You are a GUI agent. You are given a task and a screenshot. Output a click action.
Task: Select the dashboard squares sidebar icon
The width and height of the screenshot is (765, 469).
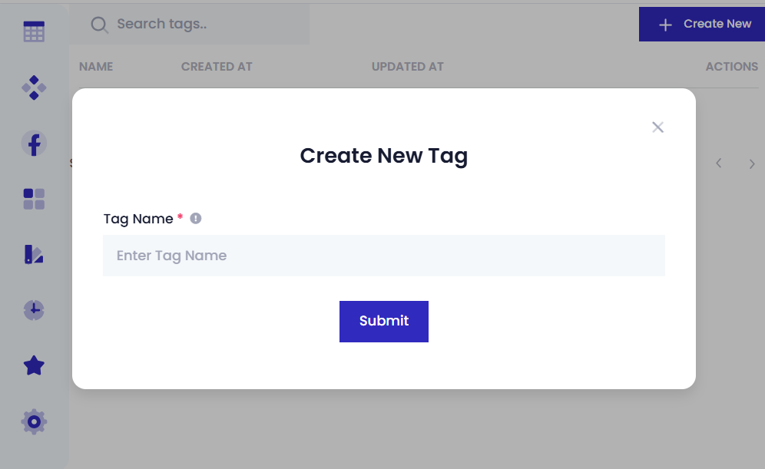point(34,200)
